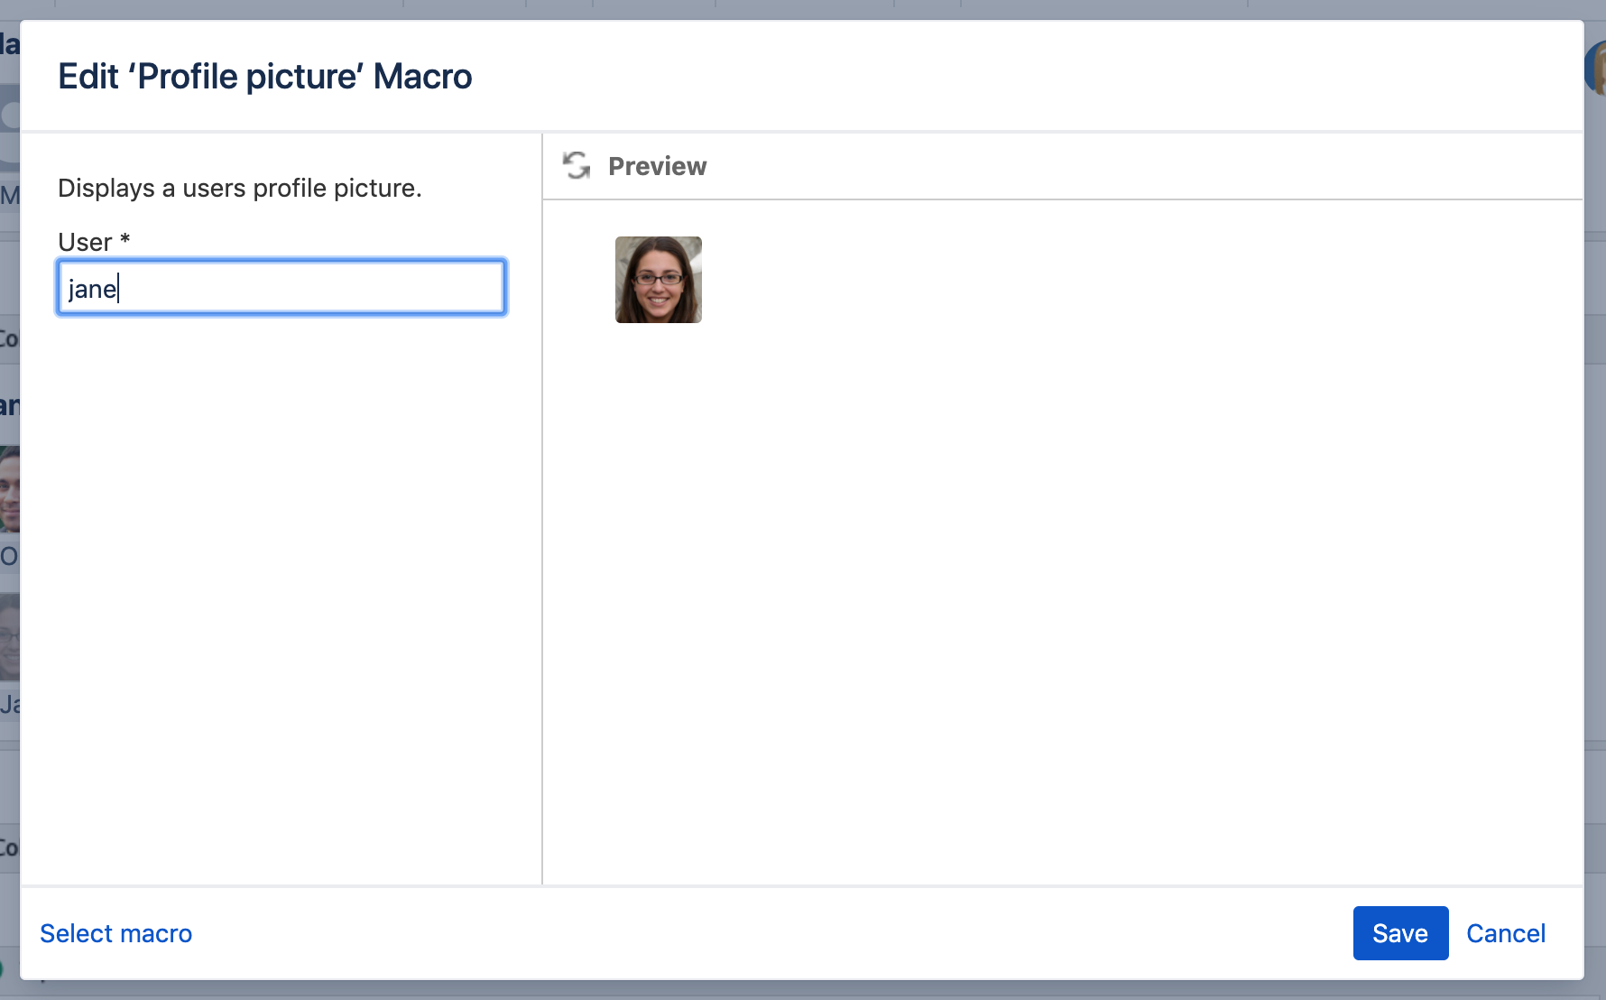Click the dimmed lower avatar on left edge
The height and width of the screenshot is (1000, 1606).
[9, 636]
